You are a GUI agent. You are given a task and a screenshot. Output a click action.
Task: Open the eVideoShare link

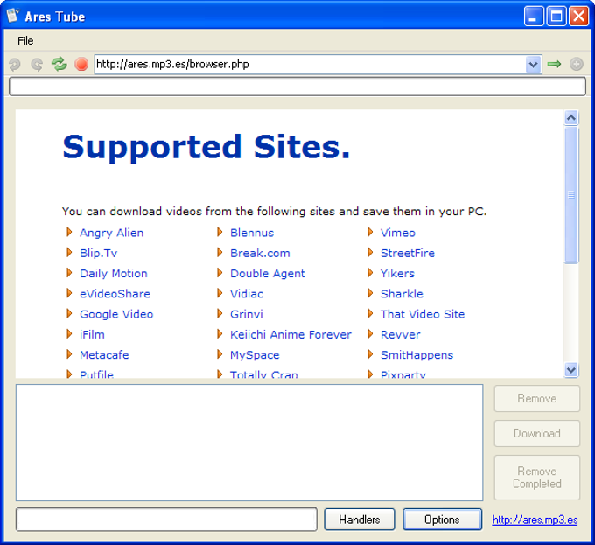click(x=115, y=294)
